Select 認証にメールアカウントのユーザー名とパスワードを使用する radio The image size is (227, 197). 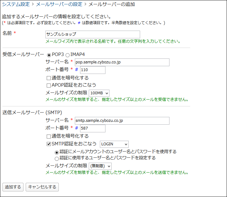(x=57, y=152)
